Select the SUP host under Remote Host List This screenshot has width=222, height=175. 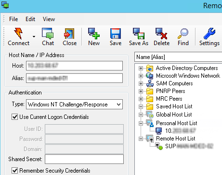(x=189, y=146)
